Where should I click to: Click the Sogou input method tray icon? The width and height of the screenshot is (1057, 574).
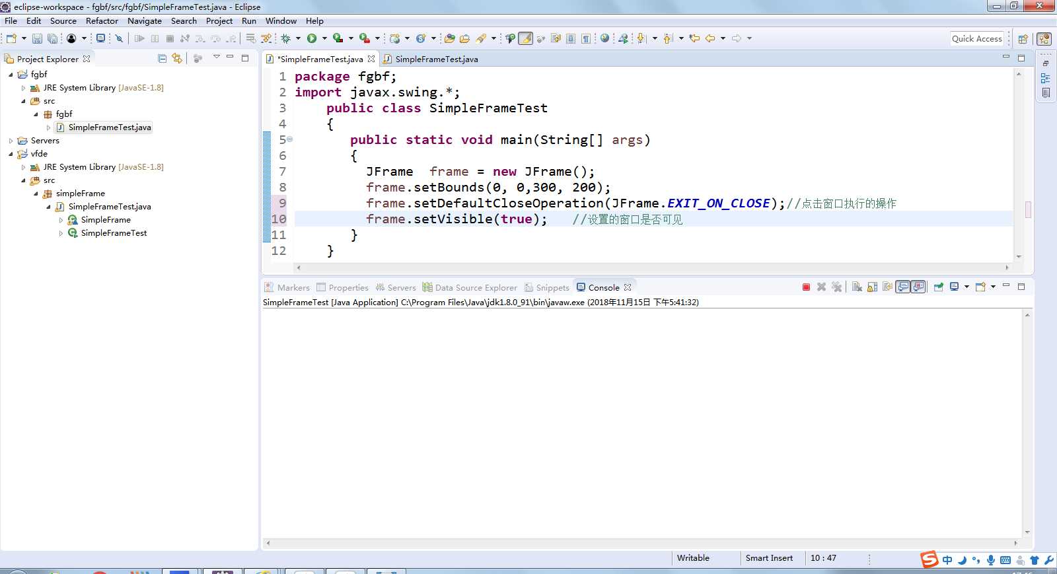929,559
